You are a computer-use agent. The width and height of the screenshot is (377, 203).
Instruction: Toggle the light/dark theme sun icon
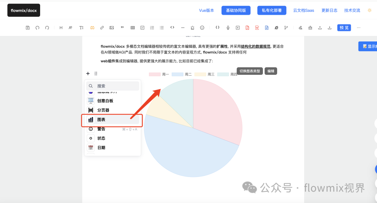coord(370,10)
